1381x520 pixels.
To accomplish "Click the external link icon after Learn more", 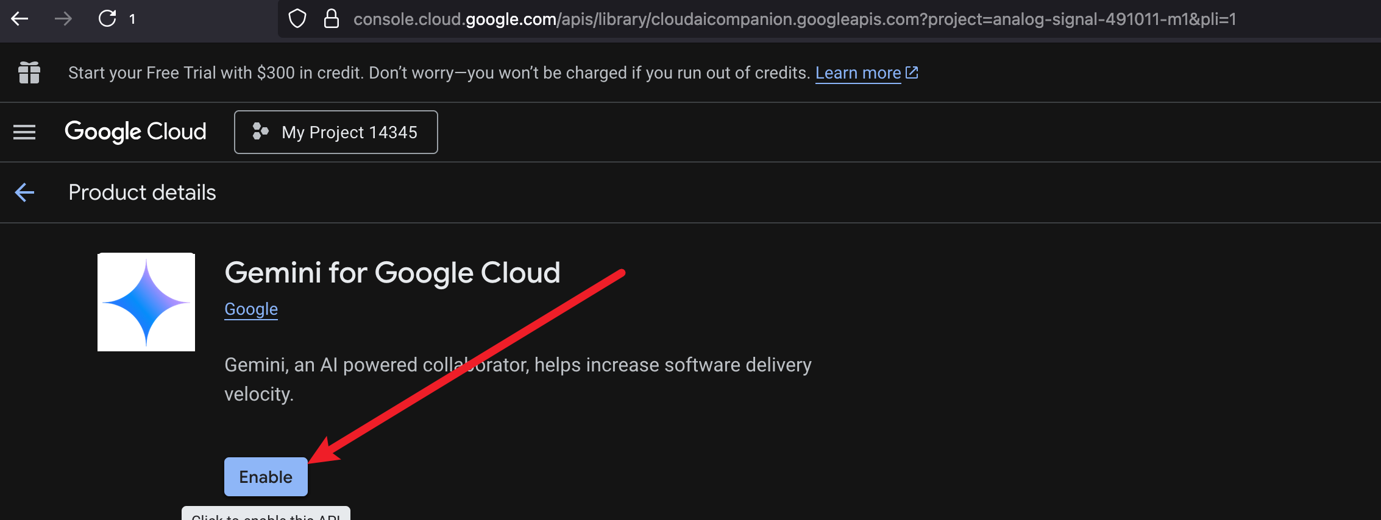I will click(912, 72).
